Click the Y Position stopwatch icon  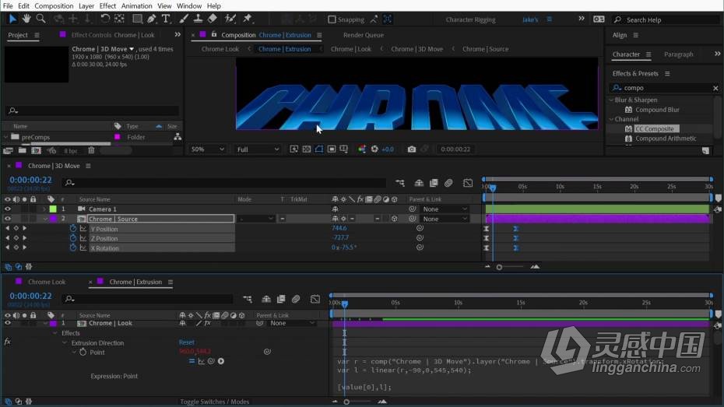coord(73,229)
